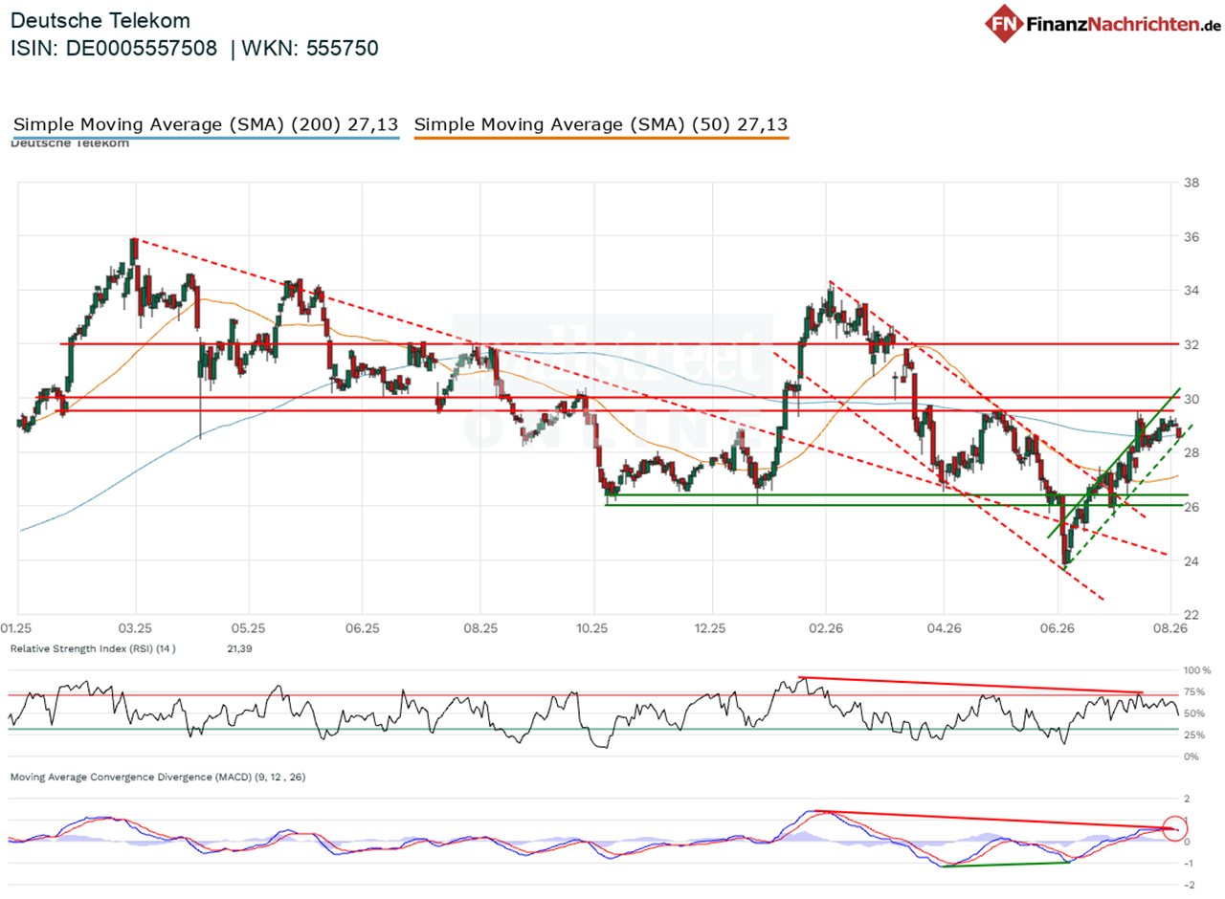This screenshot has width=1225, height=899.
Task: Click the 01.25 date axis label
Action: (16, 628)
